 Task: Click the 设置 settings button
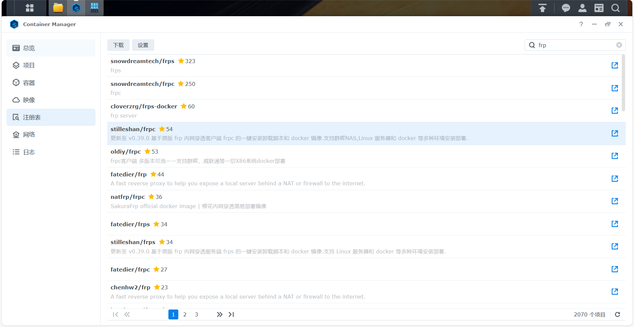click(x=143, y=45)
